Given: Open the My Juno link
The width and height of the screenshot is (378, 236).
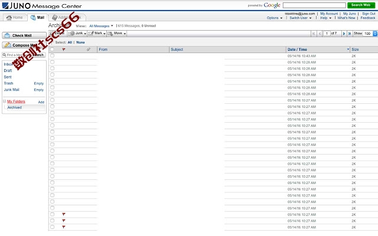Looking at the screenshot, I should 349,14.
